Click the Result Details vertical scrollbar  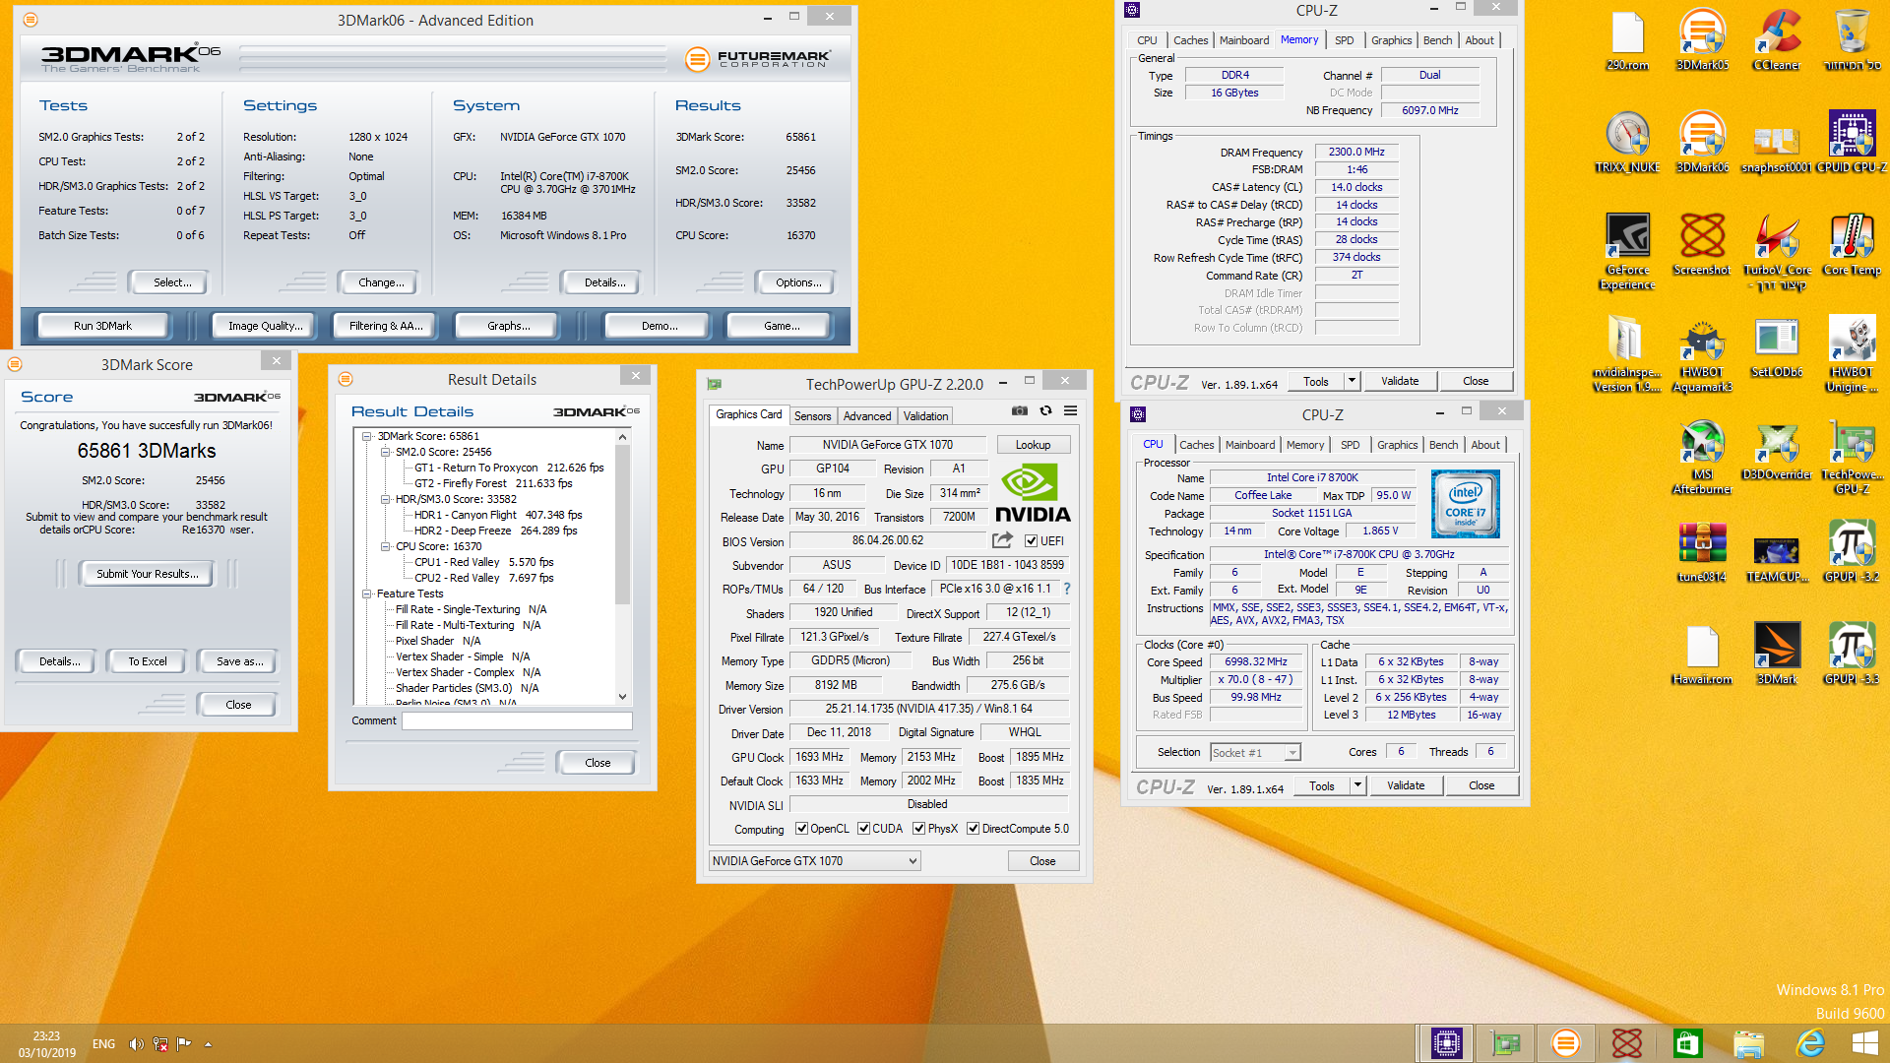click(x=622, y=566)
